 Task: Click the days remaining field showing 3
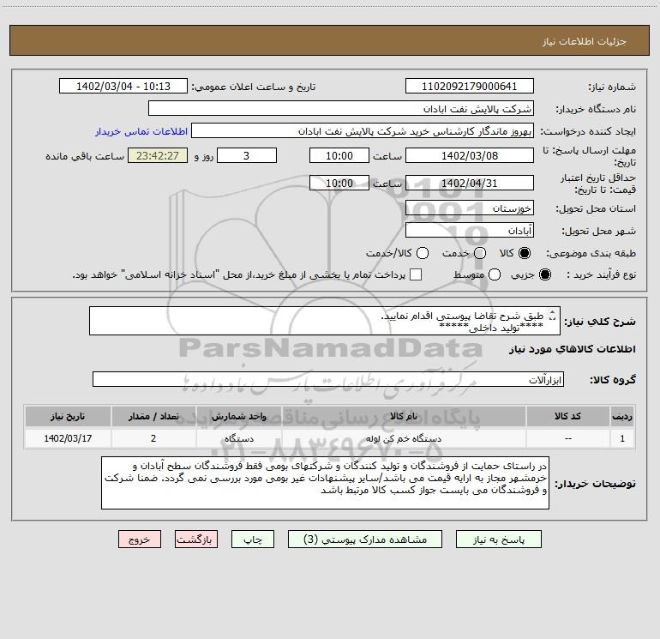[247, 155]
